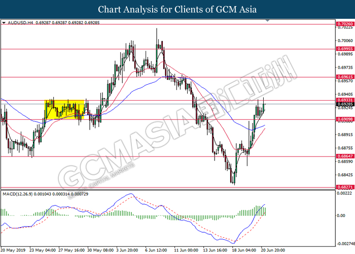Select the 0.69955 red price label
355x254 pixels.
coord(345,49)
